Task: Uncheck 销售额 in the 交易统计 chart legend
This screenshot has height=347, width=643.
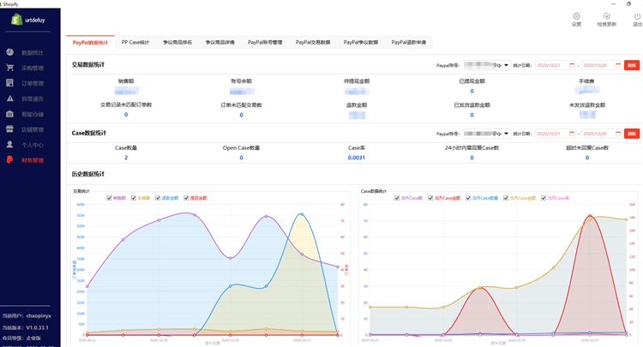Action: pyautogui.click(x=109, y=198)
